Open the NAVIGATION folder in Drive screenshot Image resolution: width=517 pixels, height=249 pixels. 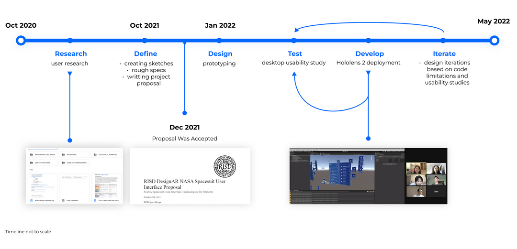tap(43, 154)
